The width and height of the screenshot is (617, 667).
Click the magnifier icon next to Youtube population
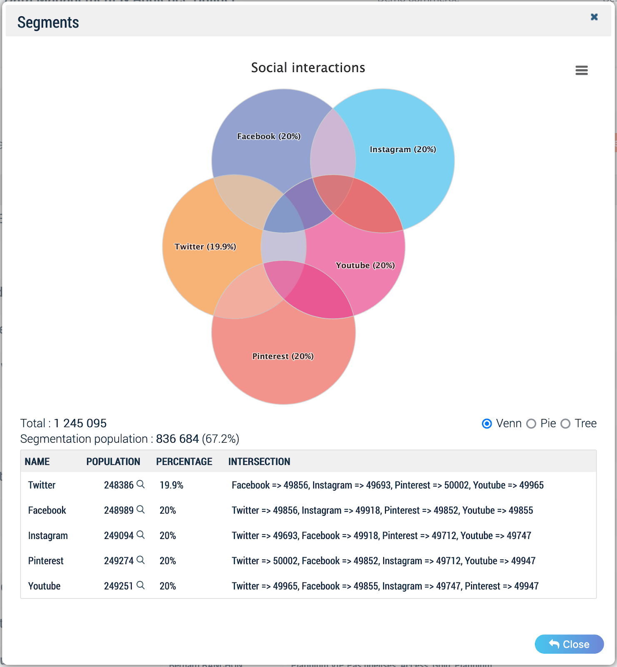tap(141, 585)
